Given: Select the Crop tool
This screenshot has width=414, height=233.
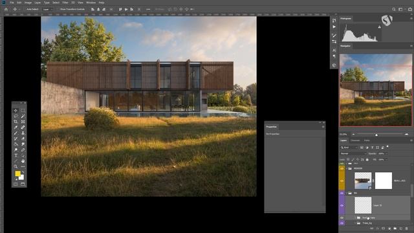Looking at the screenshot, I should coord(16,122).
